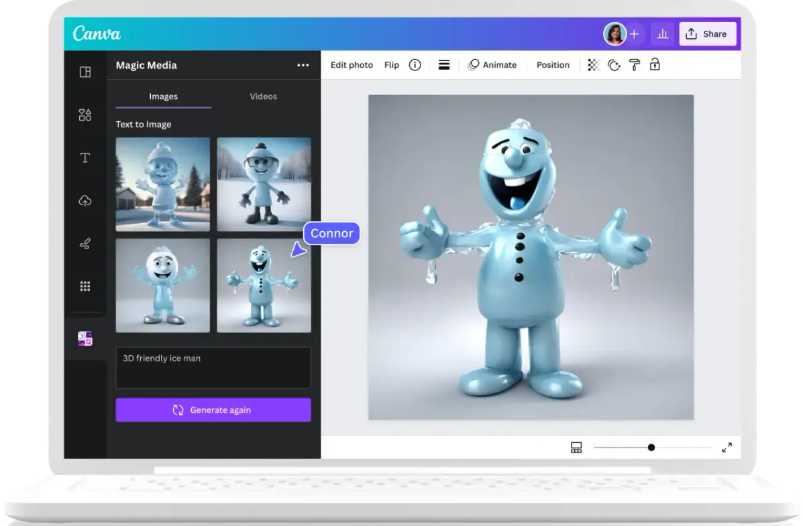Select the Text tool in sidebar
This screenshot has width=805, height=526.
85,158
